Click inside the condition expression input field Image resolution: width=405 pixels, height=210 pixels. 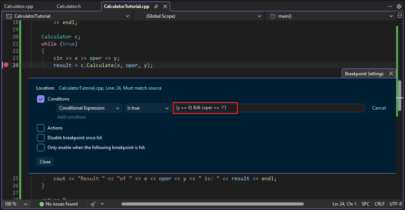click(x=268, y=108)
